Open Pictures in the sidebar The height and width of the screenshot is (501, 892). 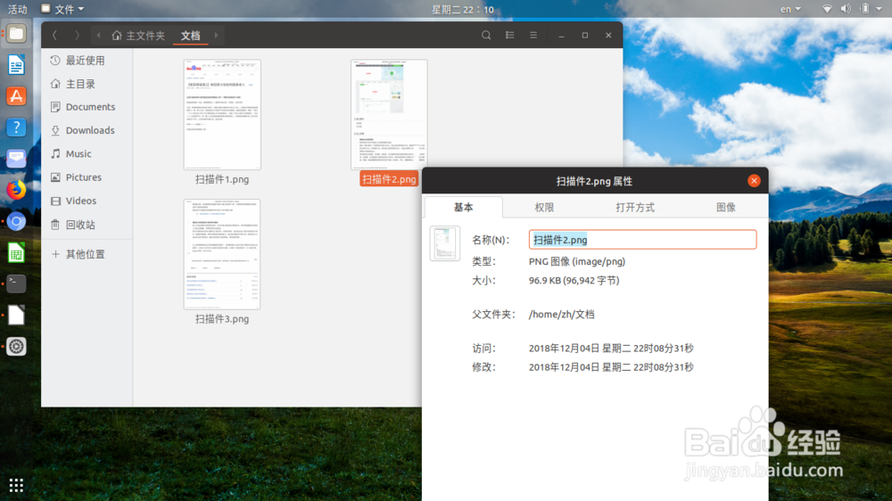(x=87, y=177)
